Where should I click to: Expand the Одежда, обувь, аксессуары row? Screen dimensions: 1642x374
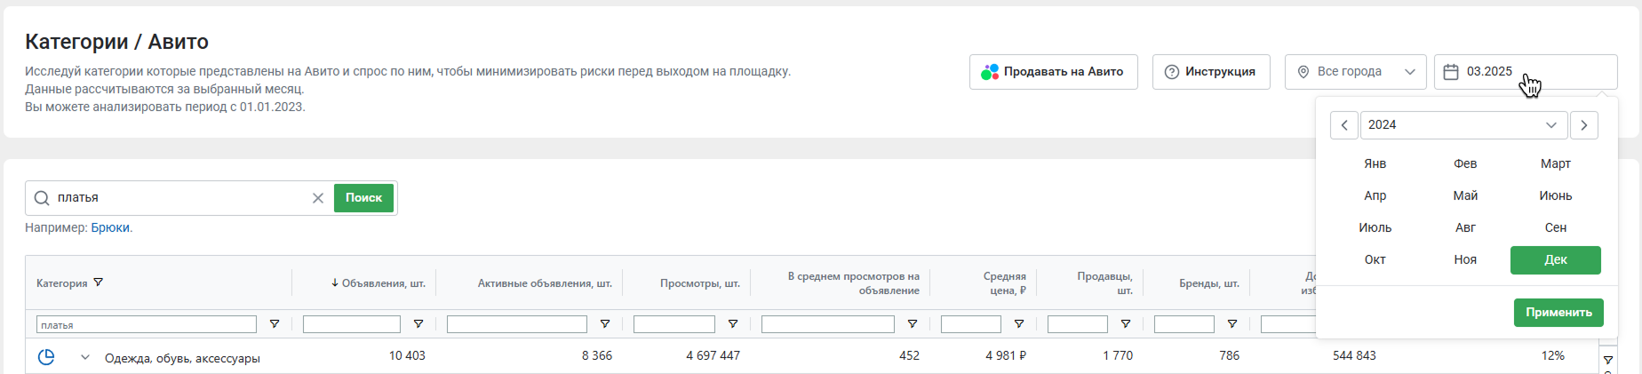point(85,357)
